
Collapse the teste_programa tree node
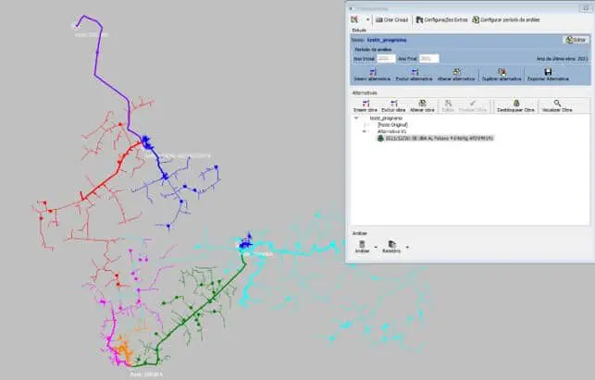[356, 118]
